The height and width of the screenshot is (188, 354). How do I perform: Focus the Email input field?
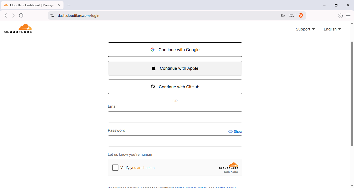(175, 117)
